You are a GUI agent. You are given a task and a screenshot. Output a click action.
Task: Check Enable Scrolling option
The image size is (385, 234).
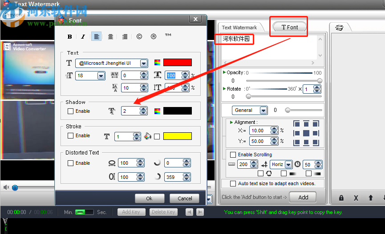point(233,155)
